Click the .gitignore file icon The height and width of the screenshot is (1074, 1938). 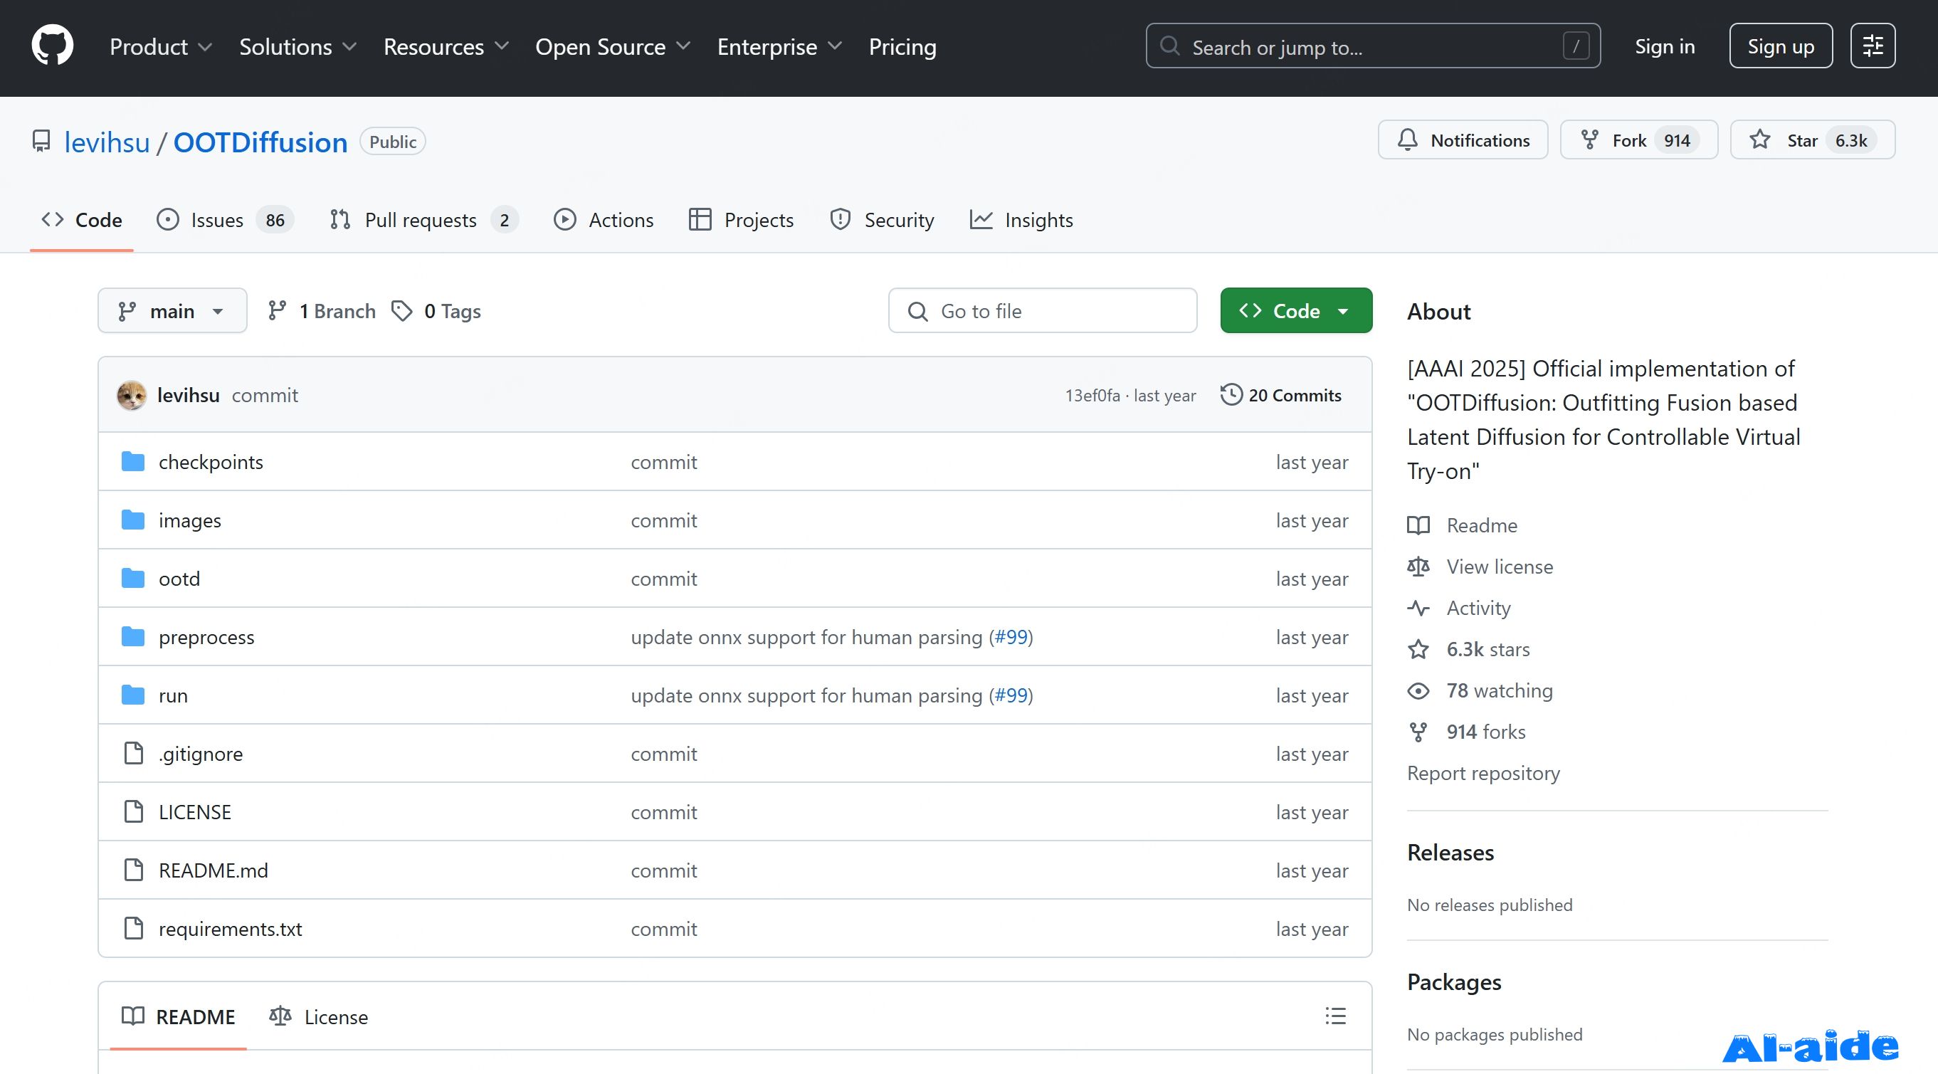pyautogui.click(x=133, y=753)
